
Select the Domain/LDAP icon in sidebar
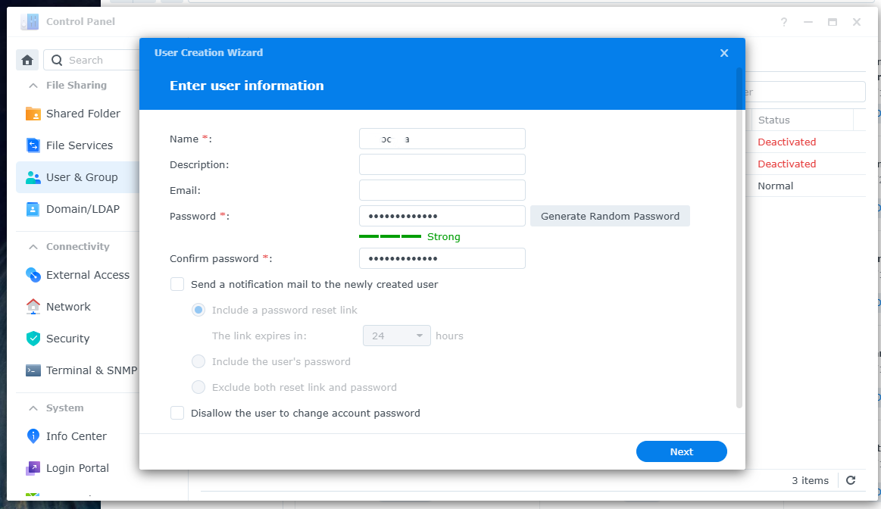33,209
